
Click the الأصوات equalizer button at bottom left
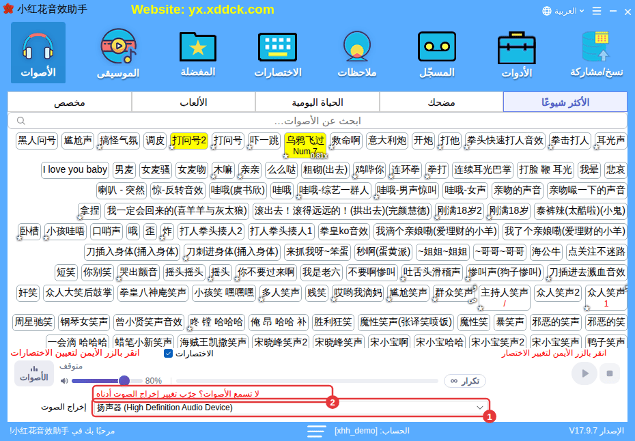[34, 373]
